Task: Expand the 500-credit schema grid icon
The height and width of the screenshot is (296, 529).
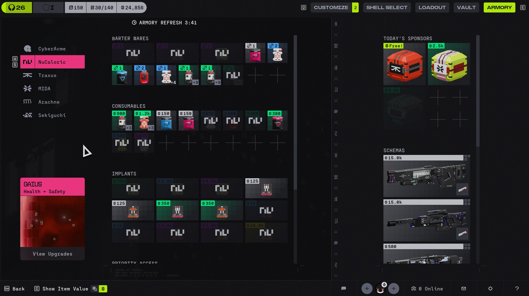Action: (467, 246)
